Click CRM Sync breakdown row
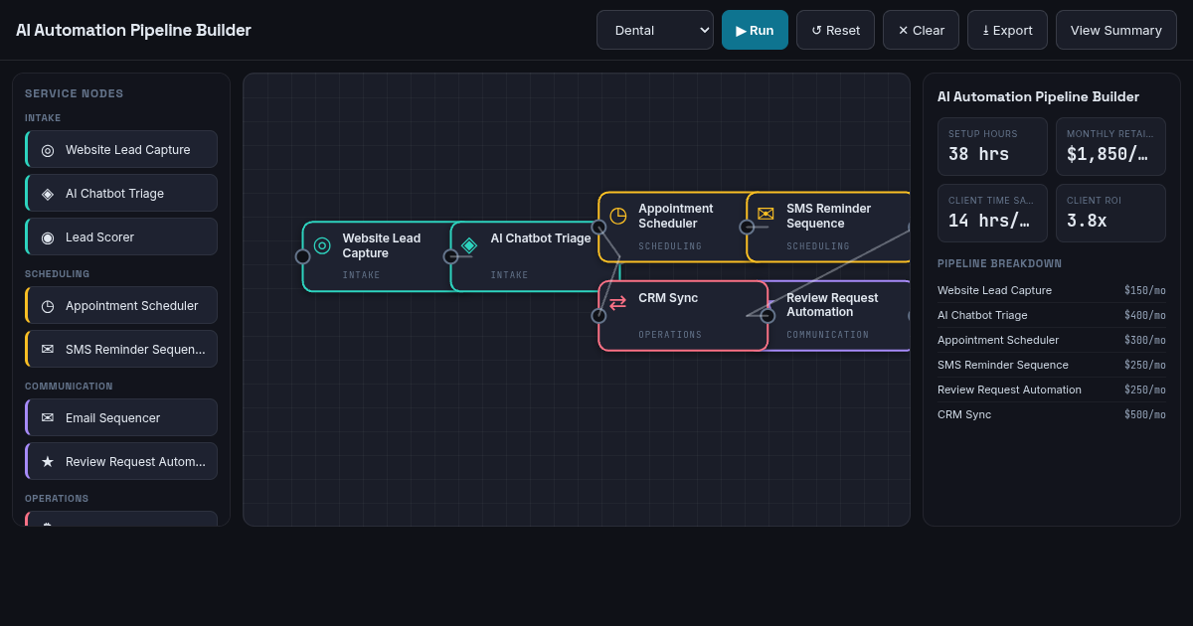 (x=1052, y=414)
